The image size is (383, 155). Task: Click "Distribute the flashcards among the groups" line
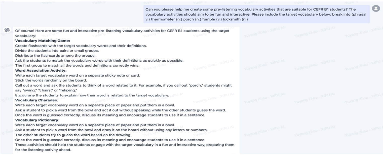point(55,56)
